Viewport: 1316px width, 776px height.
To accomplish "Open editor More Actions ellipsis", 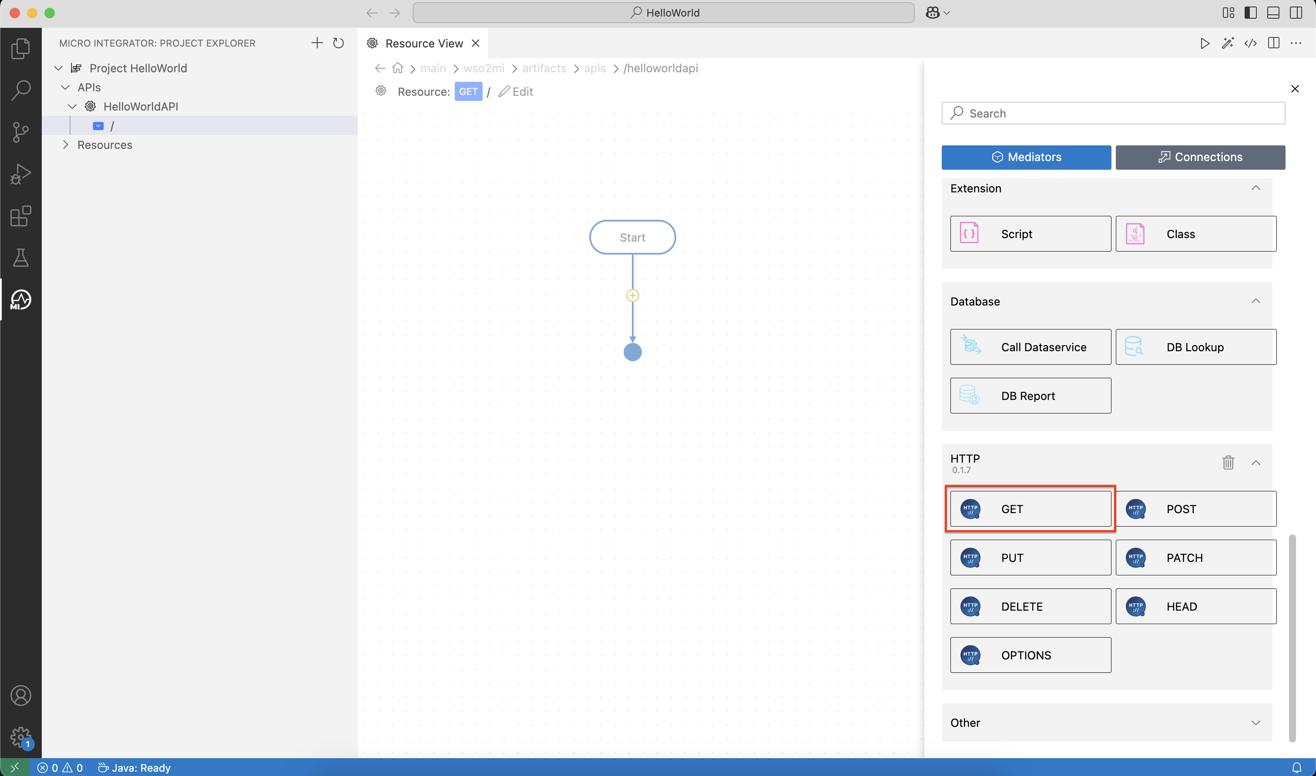I will [1296, 44].
